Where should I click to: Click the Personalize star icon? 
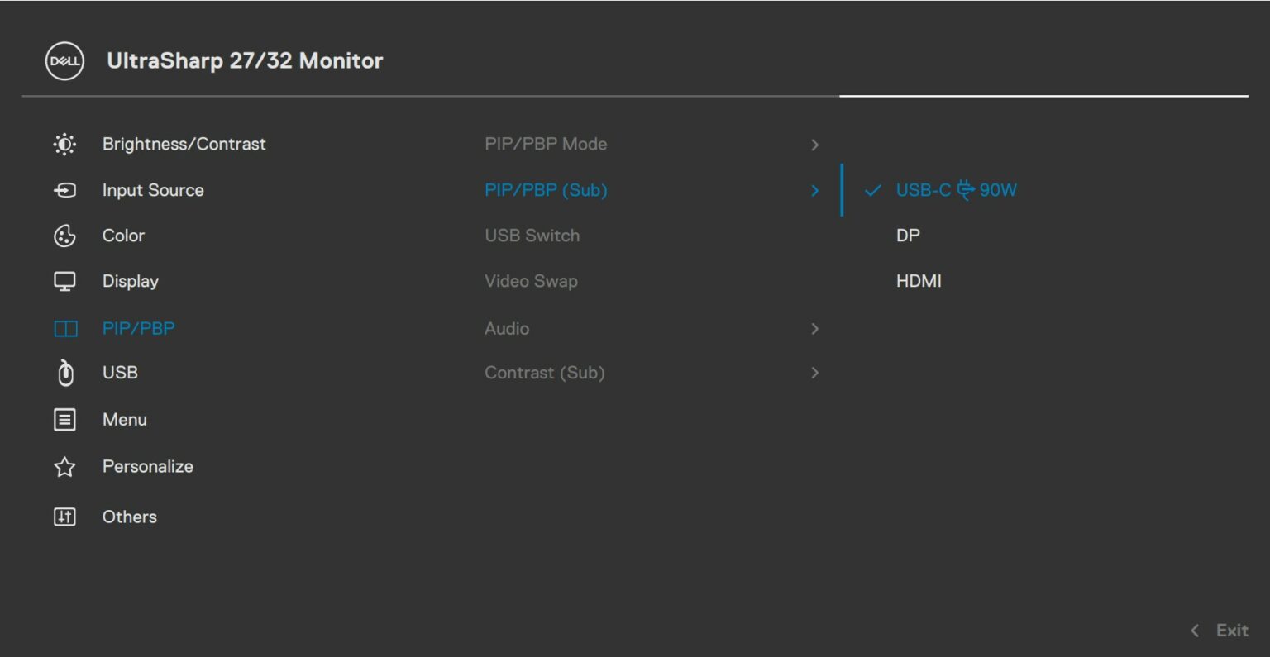click(64, 466)
